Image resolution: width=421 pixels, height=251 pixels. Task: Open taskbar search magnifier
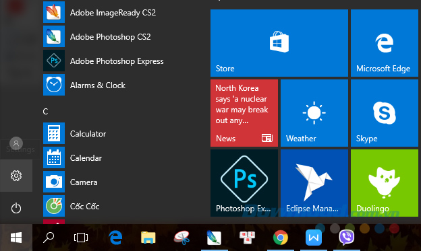[x=49, y=238]
